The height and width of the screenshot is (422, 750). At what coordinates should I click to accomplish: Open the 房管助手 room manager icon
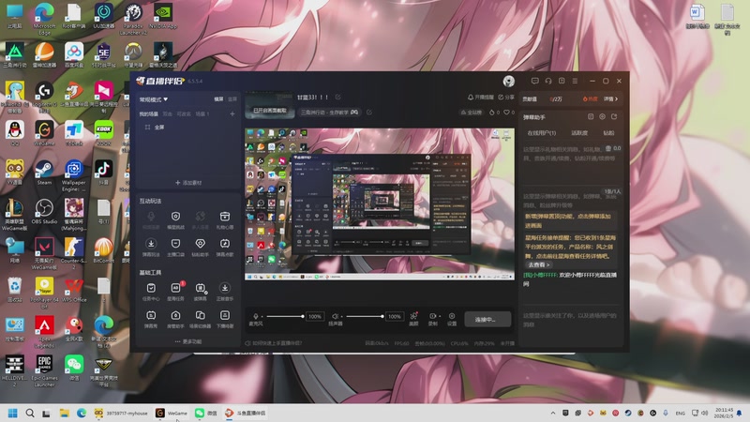pyautogui.click(x=175, y=319)
